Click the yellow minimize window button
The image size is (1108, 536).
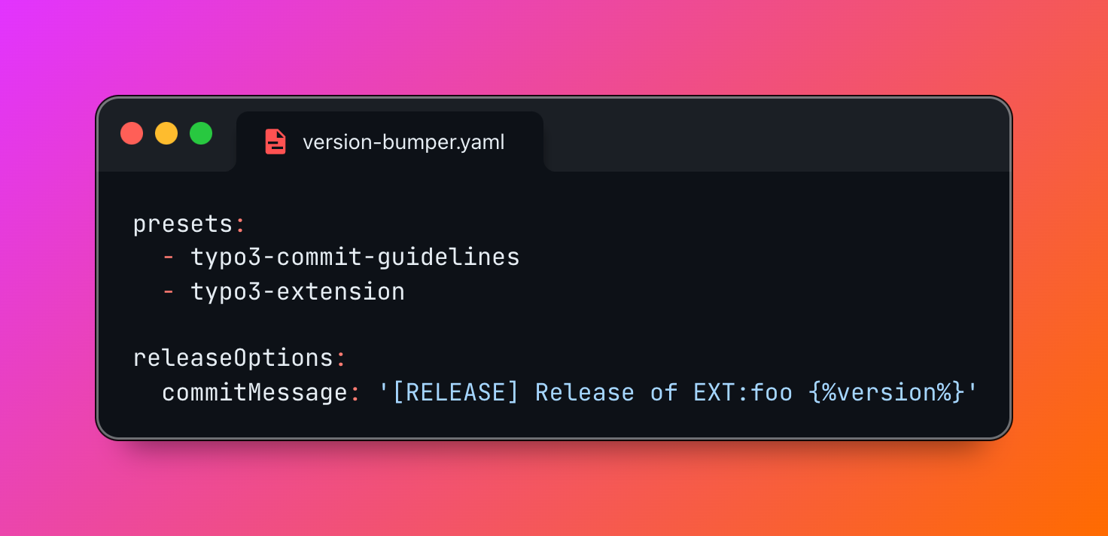click(x=166, y=133)
